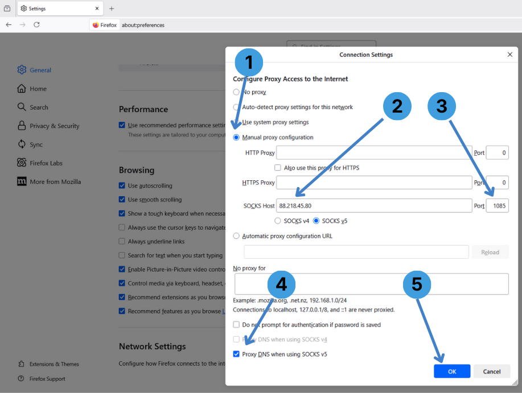Click the HTTP Proxy input field
The height and width of the screenshot is (393, 522).
click(x=374, y=152)
